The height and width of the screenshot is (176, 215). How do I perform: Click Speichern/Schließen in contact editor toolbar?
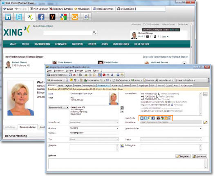pos(58,75)
